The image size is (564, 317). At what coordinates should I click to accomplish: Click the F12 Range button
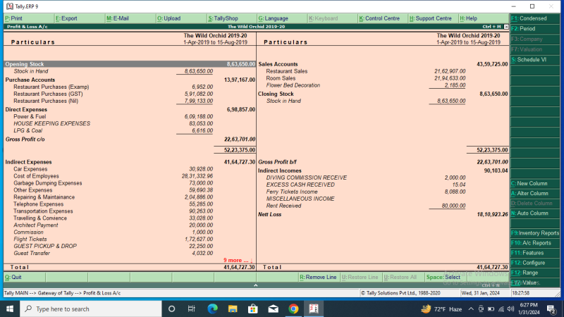[x=535, y=273]
